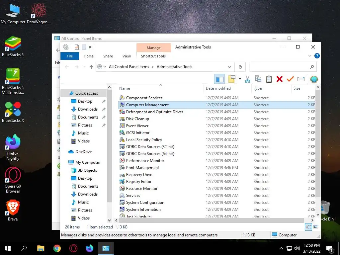Click Administrative Tools breadcrumb segment

click(174, 67)
